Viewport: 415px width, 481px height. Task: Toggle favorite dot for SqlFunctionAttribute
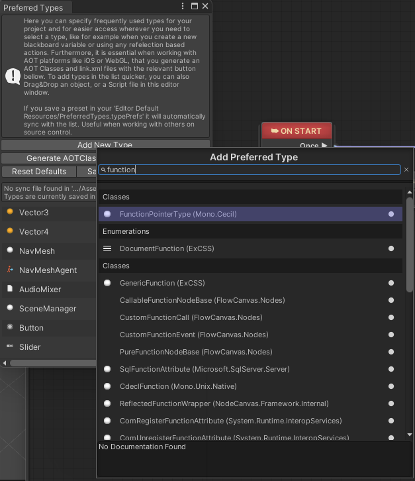click(391, 369)
